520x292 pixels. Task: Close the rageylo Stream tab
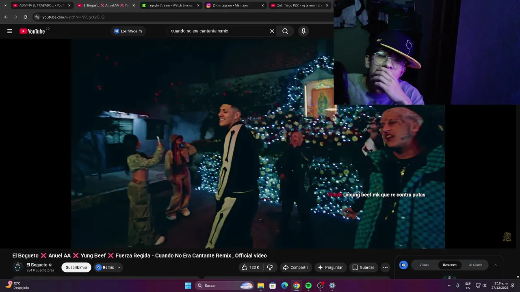pyautogui.click(x=198, y=5)
